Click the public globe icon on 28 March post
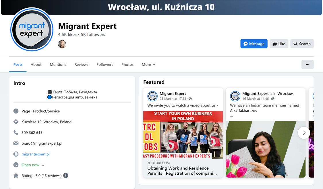 coord(190,99)
